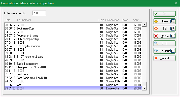Click the yellow plus New icon
Screen dimensions: 180x97
(x=156, y=21)
